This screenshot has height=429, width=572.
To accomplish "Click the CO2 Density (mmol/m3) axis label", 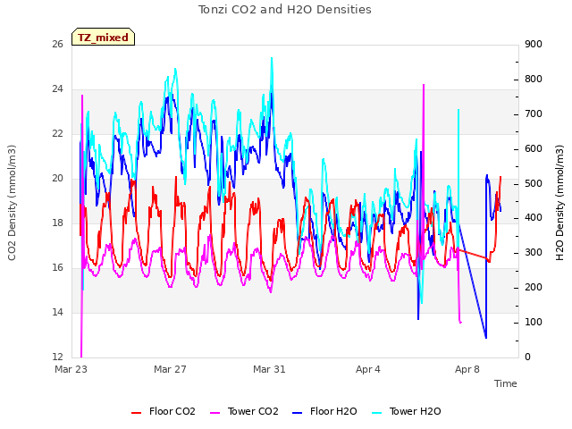I will point(12,203).
